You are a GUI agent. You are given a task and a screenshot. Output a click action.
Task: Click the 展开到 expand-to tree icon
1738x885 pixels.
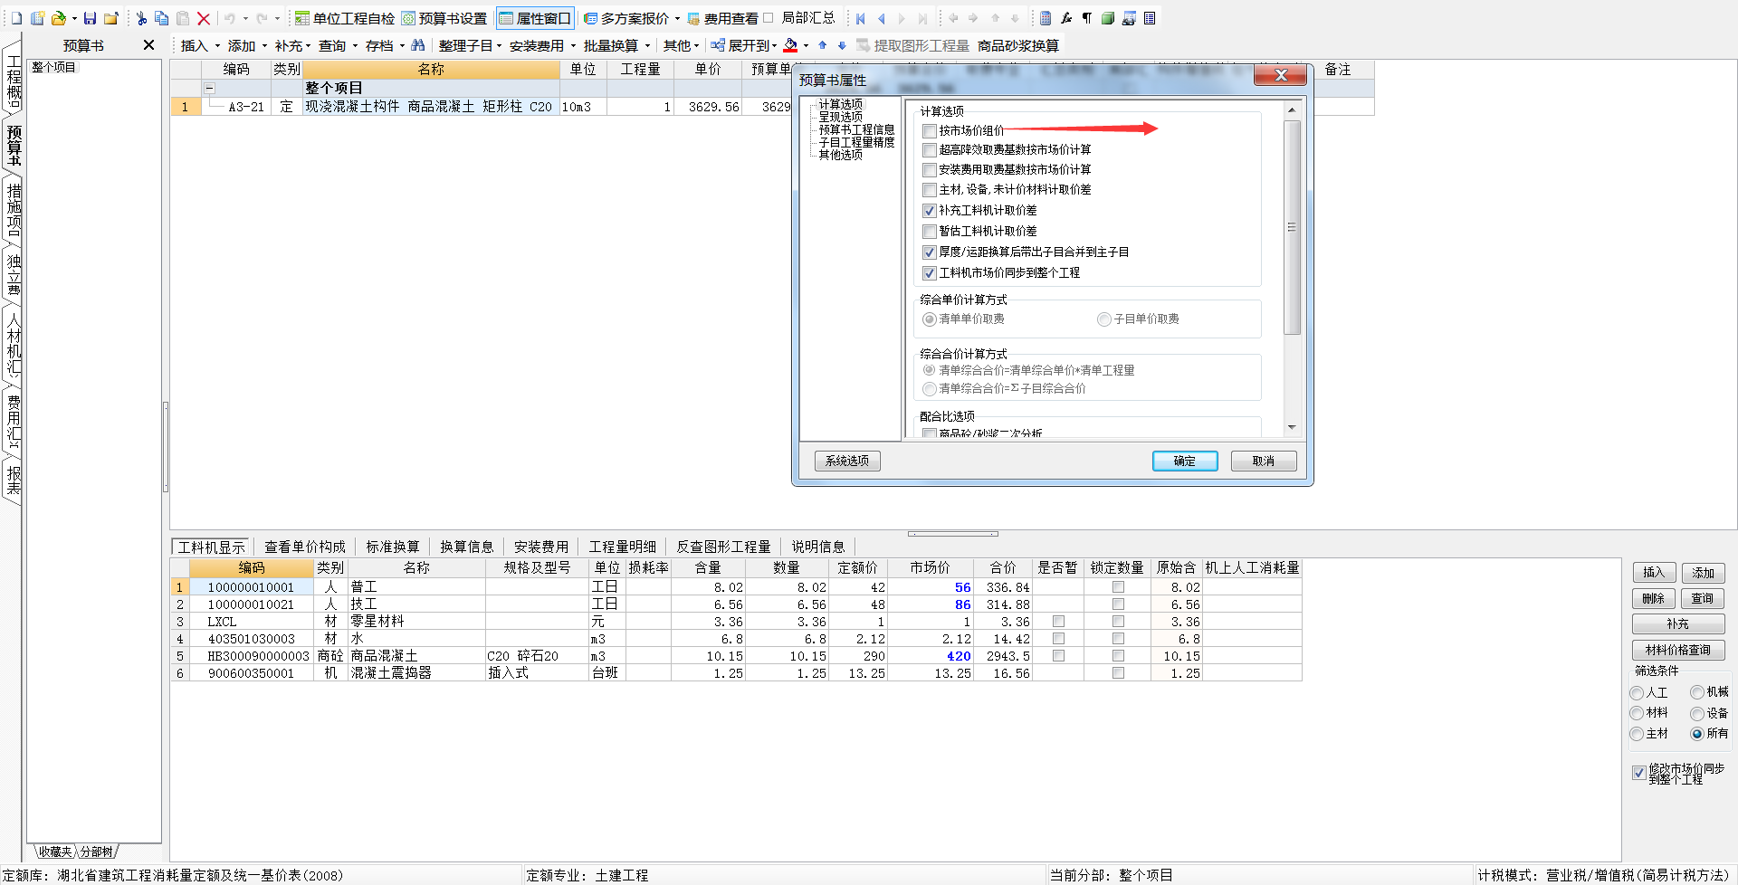(718, 45)
